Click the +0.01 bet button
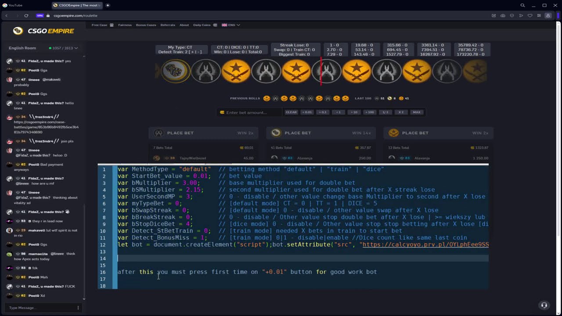Image resolution: width=562 pixels, height=316 pixels. click(307, 112)
